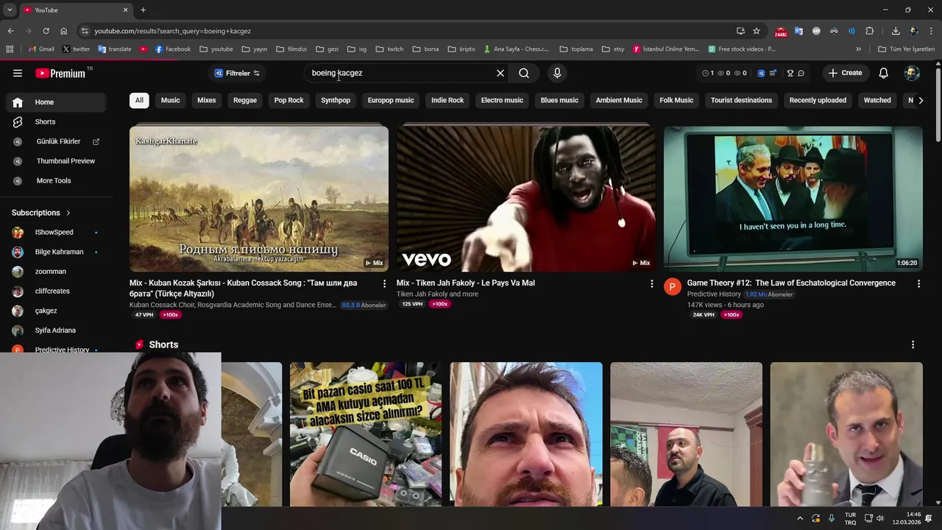Open options for Game Theory #12 video
The image size is (942, 530).
(x=918, y=283)
